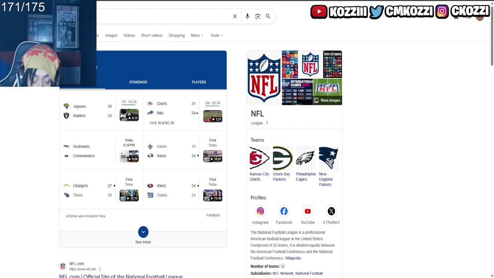Screen dimensions: 494x278
Task: Click the CKOZZI Instagram overlay logo
Action: [x=462, y=12]
